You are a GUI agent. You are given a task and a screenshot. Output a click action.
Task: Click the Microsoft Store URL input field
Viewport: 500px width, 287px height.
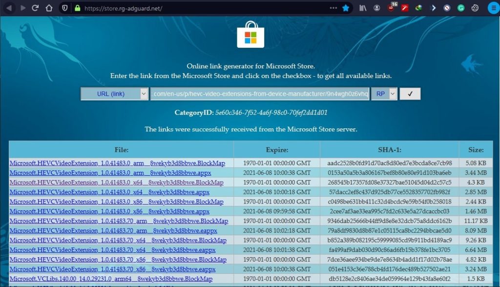pos(260,94)
